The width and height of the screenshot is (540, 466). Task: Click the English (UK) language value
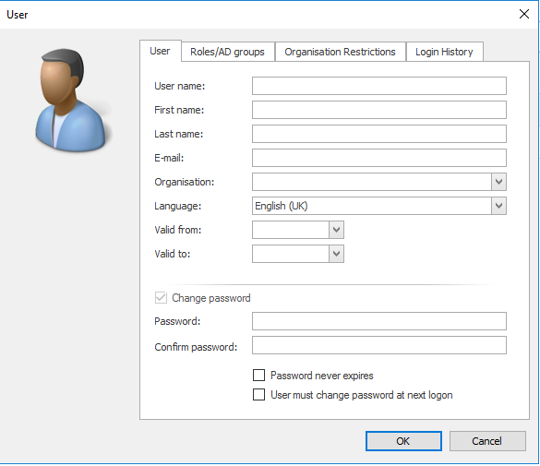coord(282,206)
